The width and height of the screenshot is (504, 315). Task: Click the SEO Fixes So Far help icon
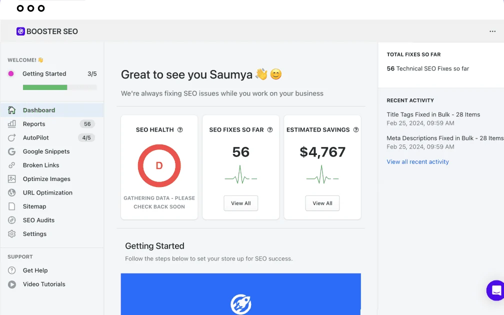tap(270, 130)
